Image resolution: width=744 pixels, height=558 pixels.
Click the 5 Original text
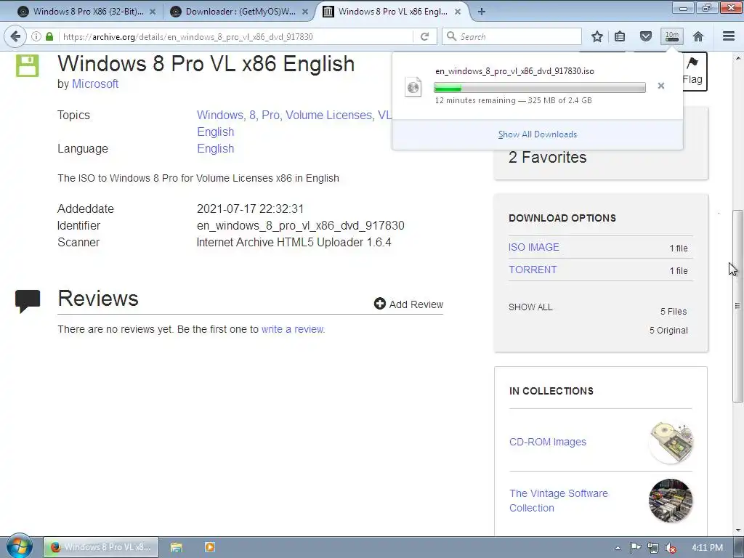668,331
